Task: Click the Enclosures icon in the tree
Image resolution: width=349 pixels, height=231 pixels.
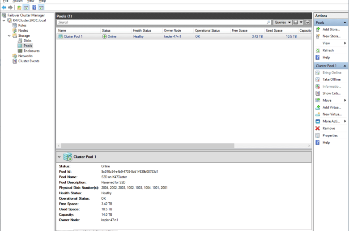Action: pos(20,51)
